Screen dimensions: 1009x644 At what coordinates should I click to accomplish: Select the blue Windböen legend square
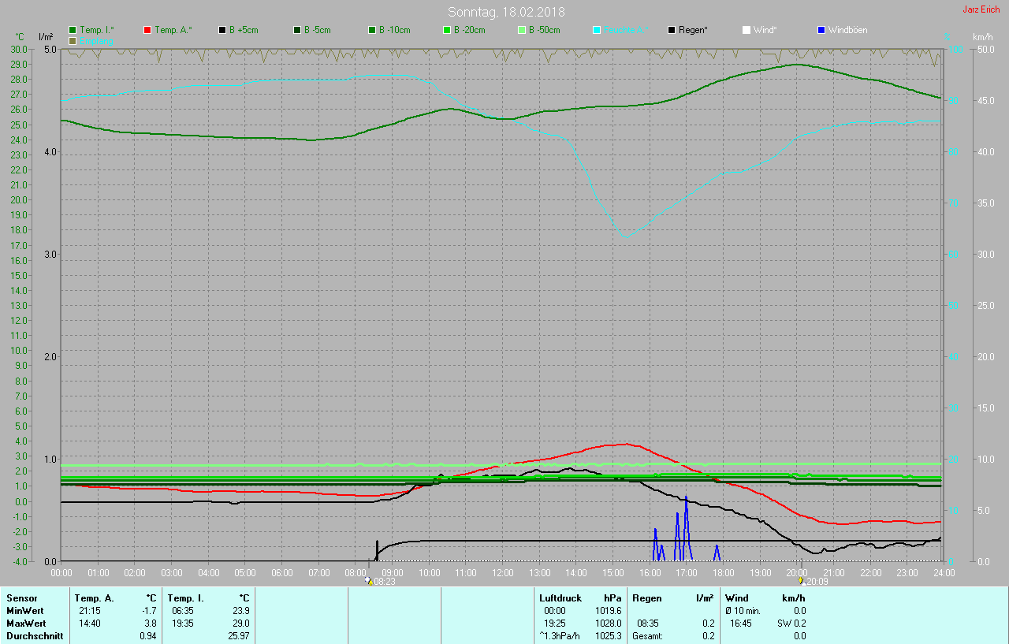[821, 30]
